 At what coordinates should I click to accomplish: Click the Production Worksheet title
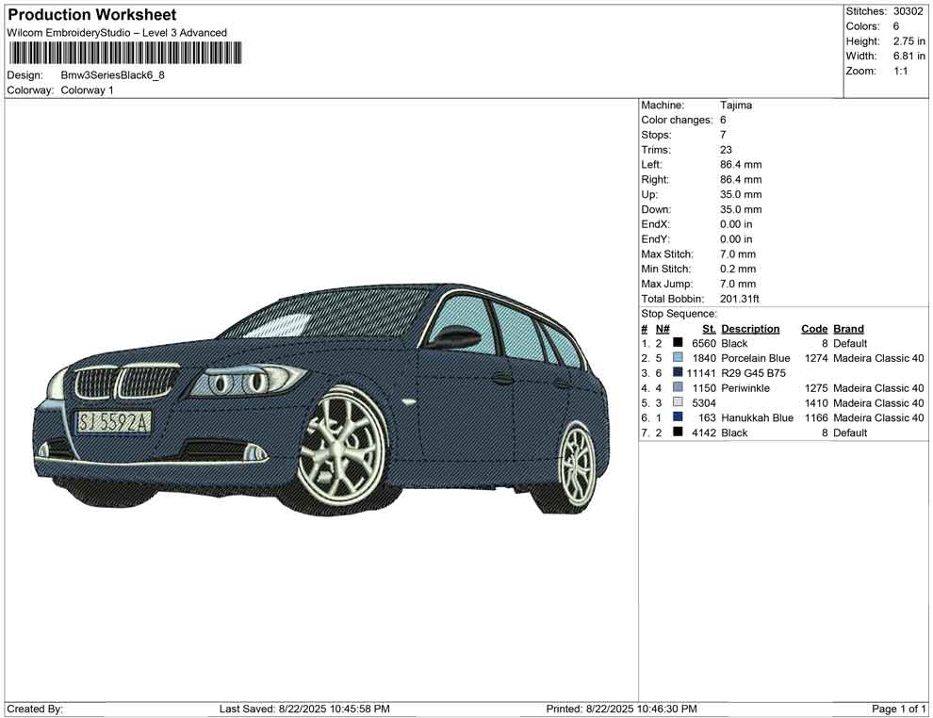[x=91, y=15]
